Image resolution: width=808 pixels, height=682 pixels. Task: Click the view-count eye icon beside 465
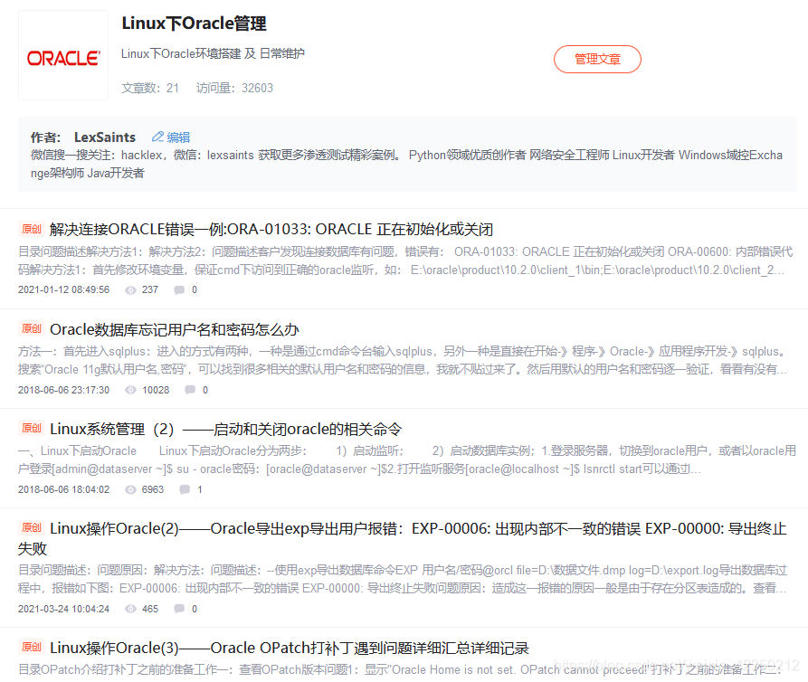[131, 609]
